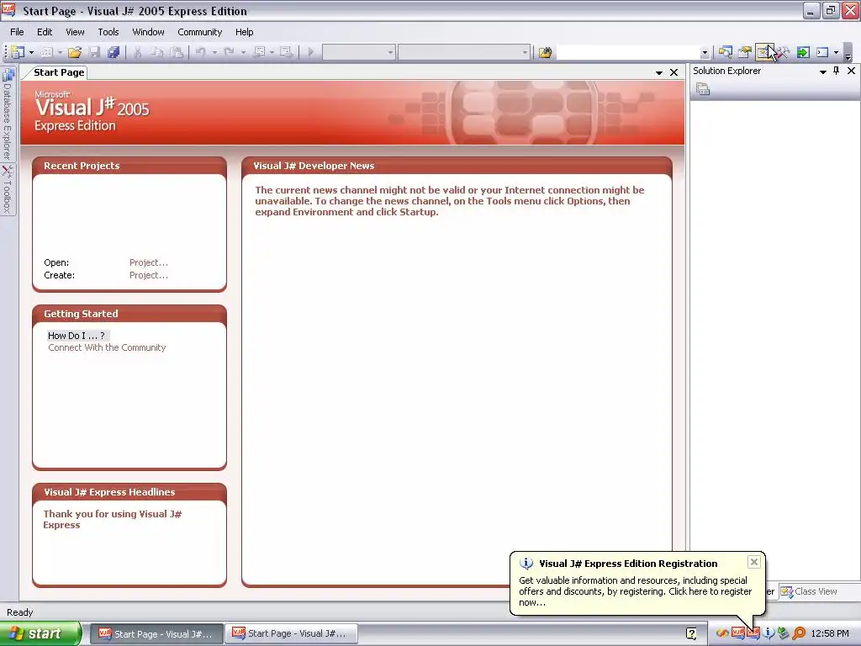Click the Undo toolbar icon
Screen dimensions: 861x646
(201, 52)
